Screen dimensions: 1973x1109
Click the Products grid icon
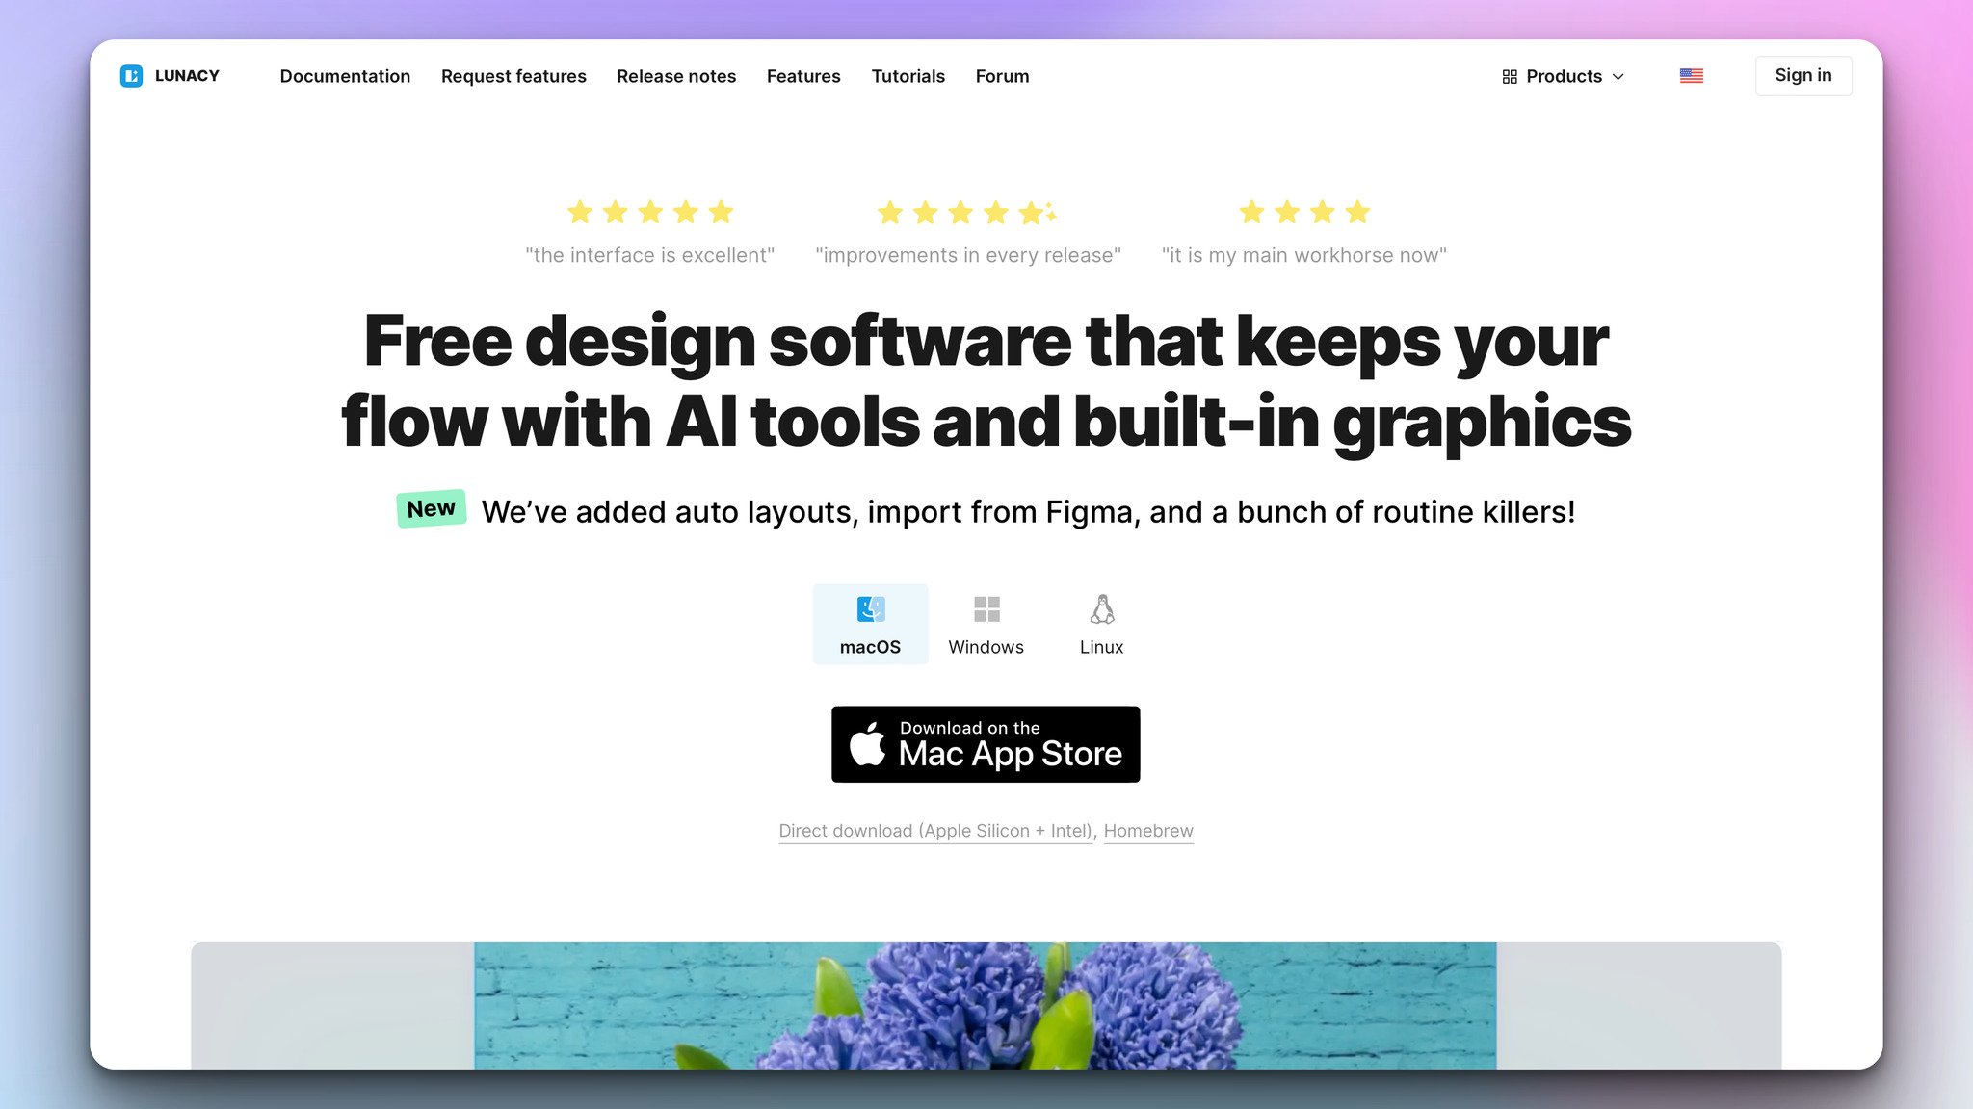1509,76
